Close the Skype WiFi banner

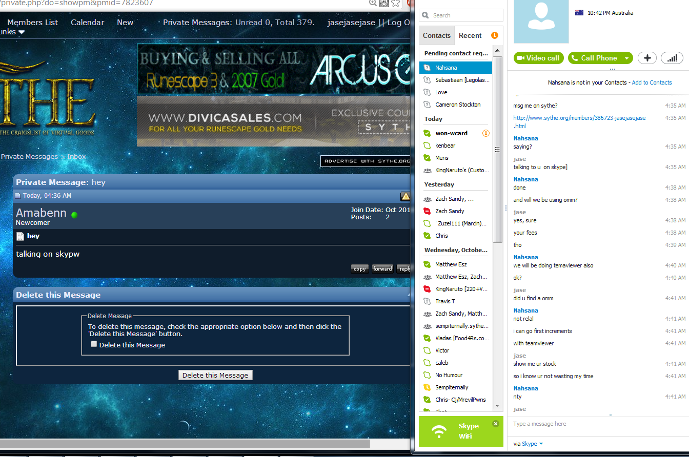pyautogui.click(x=495, y=424)
